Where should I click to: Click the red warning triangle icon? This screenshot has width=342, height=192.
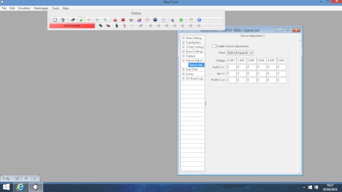[x=115, y=20]
